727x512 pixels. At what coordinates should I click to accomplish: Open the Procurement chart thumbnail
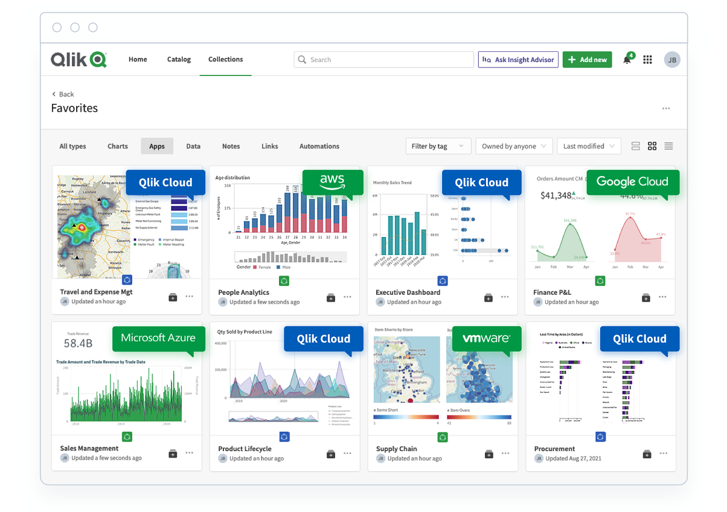tap(601, 378)
